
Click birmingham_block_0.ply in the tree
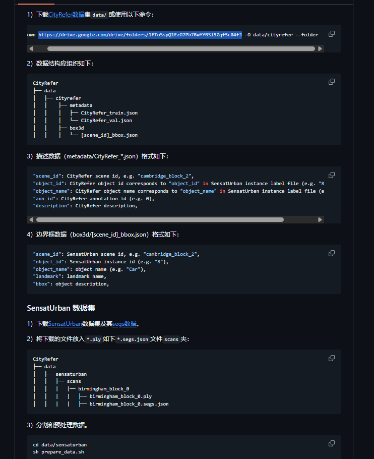pyautogui.click(x=120, y=396)
